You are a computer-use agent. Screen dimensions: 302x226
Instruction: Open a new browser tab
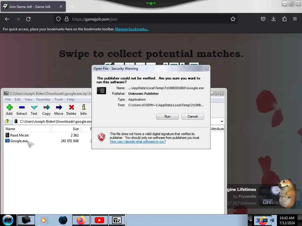(72, 7)
